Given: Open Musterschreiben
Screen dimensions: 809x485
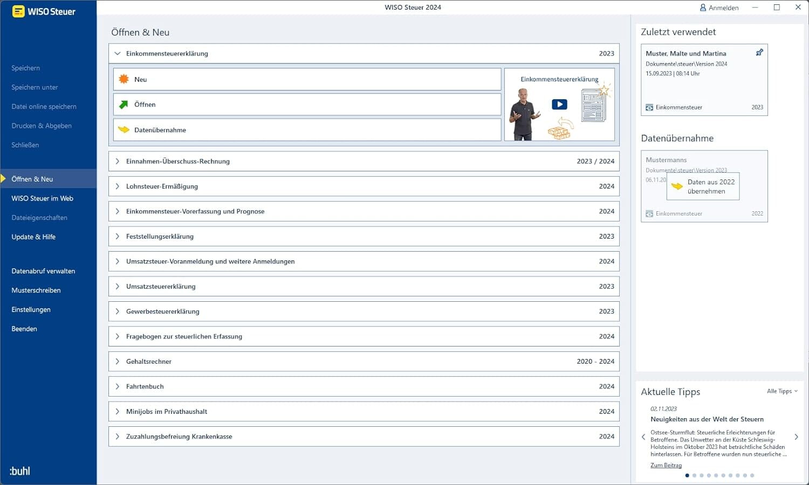Looking at the screenshot, I should (x=36, y=290).
